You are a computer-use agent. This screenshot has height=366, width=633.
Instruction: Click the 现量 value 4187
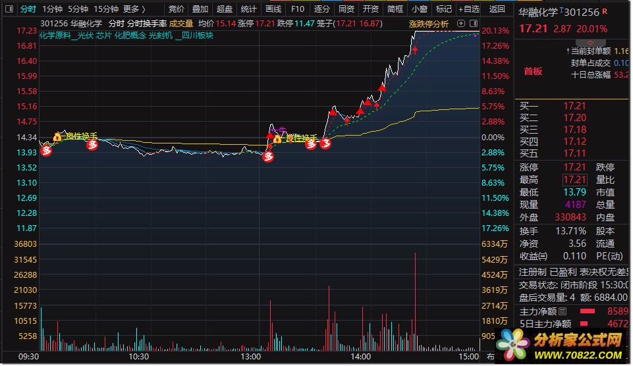(575, 205)
